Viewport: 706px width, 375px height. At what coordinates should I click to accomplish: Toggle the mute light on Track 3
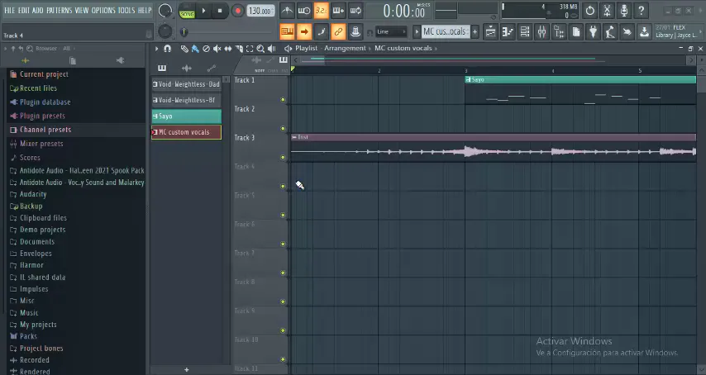[283, 158]
